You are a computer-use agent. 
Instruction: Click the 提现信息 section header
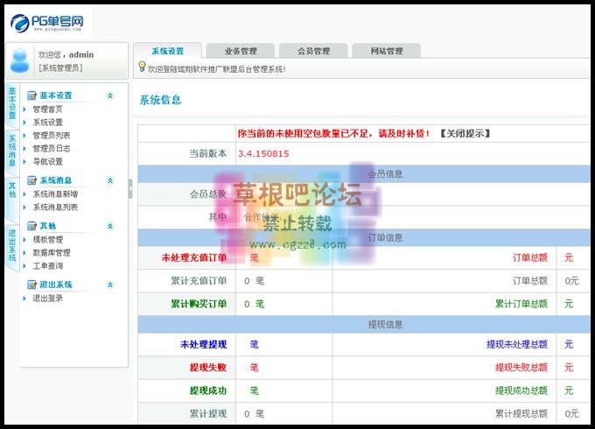[385, 325]
